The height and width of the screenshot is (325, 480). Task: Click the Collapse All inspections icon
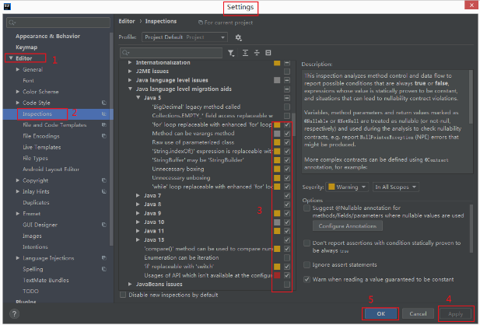point(257,53)
